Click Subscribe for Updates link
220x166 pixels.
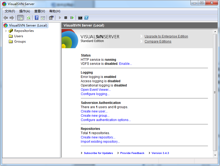(98, 153)
